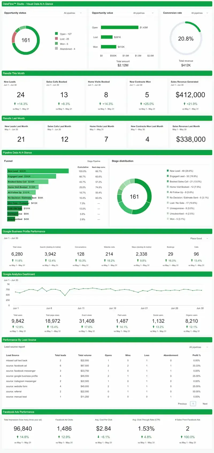Click the 50.00% profit cell
The width and height of the screenshot is (214, 453).
197,392
